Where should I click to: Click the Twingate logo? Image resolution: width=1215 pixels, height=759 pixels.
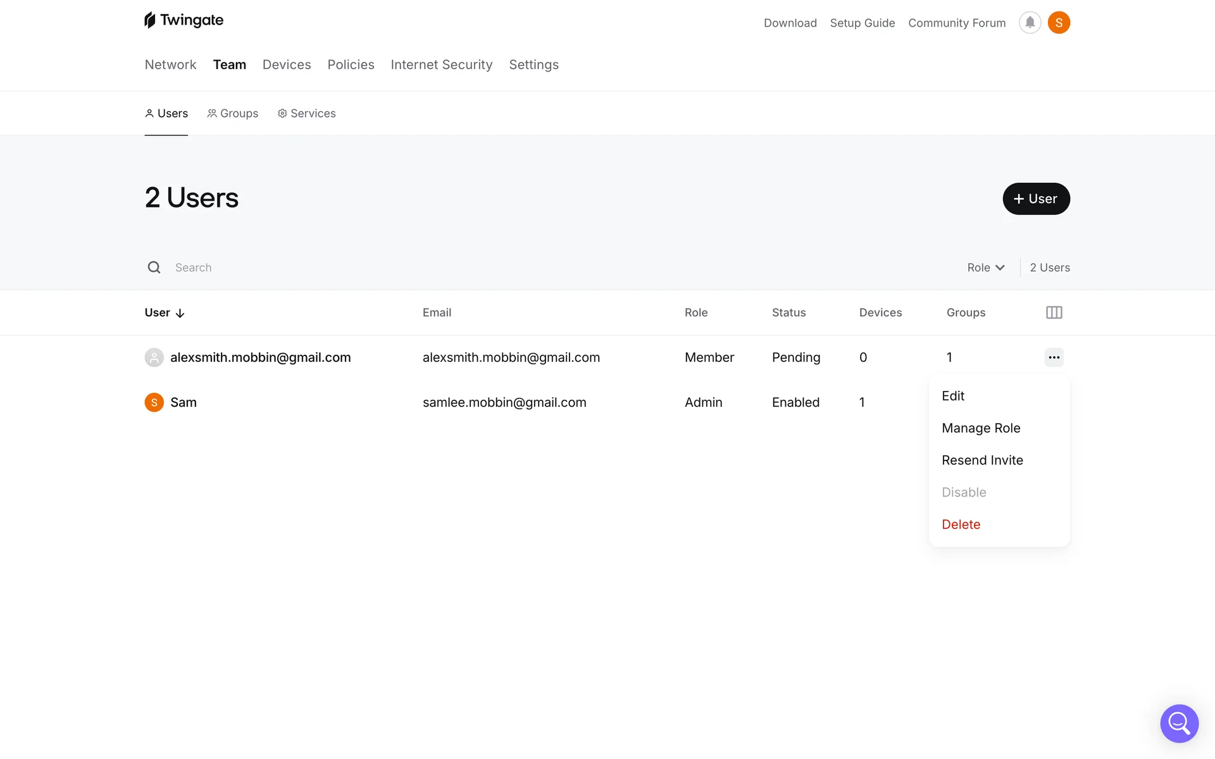(x=184, y=20)
